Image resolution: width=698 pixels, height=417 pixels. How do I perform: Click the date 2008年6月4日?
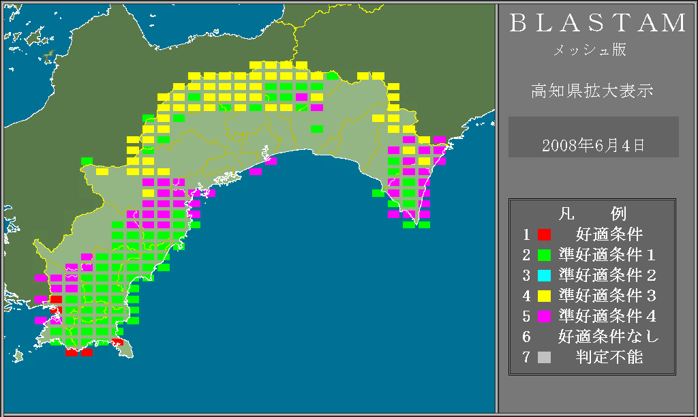coord(594,146)
